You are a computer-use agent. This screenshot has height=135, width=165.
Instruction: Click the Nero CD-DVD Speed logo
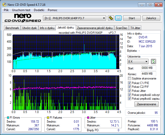(23, 18)
